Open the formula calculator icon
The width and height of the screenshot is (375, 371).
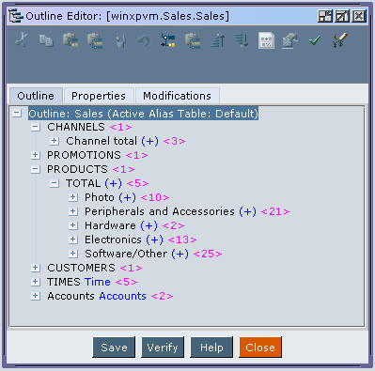266,40
